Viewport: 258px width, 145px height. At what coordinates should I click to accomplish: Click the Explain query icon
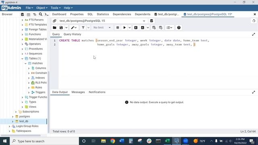tap(136, 28)
